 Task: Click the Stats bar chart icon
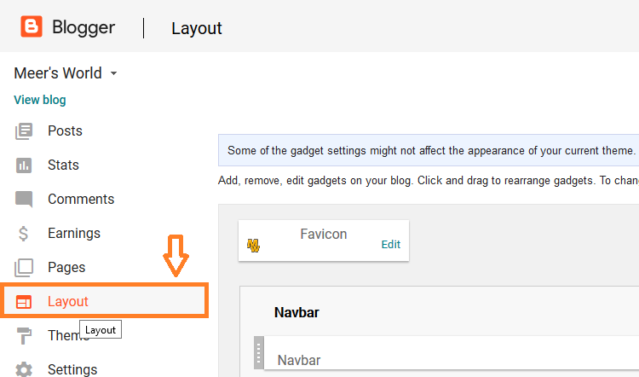pyautogui.click(x=24, y=165)
